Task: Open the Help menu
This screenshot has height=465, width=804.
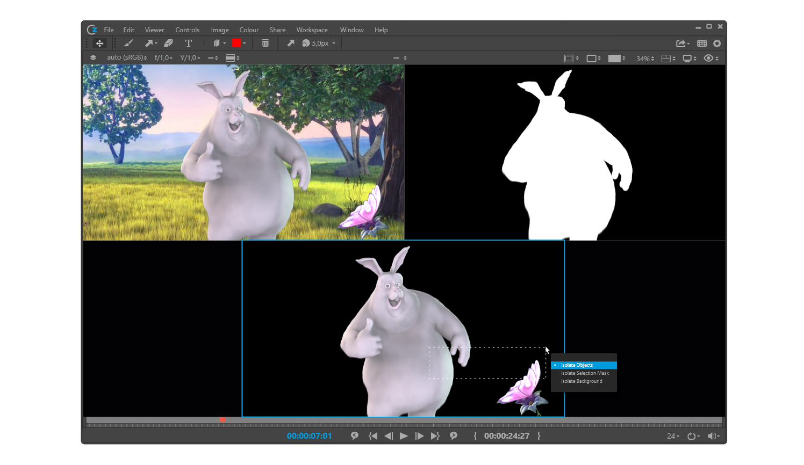Action: point(381,30)
